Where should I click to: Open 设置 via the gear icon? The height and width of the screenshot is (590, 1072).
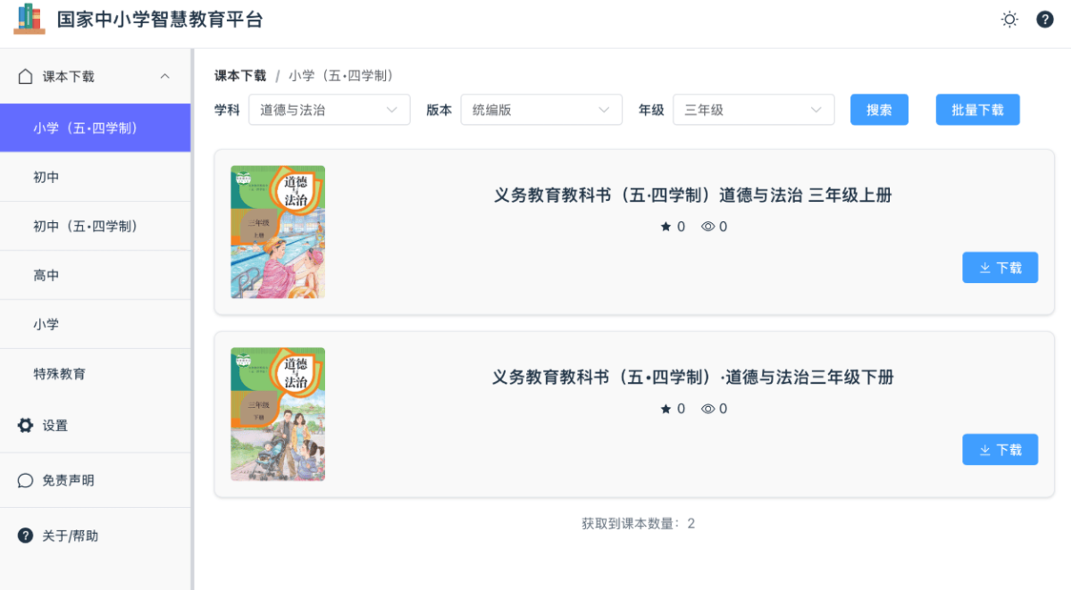pos(26,426)
